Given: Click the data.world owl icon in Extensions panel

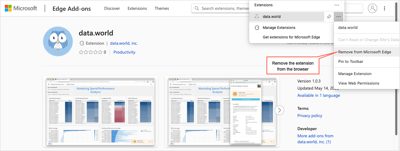Looking at the screenshot, I should (257, 17).
